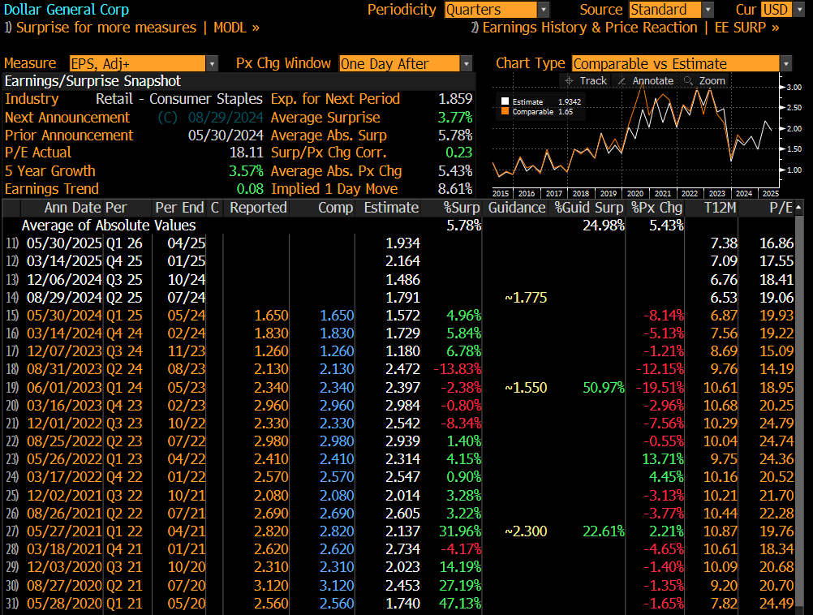
Task: Click the Guidance column header
Action: coord(517,208)
